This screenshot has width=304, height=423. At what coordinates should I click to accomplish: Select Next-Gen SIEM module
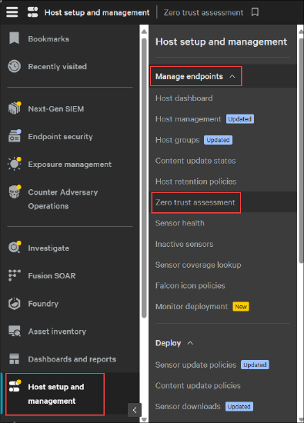[56, 108]
